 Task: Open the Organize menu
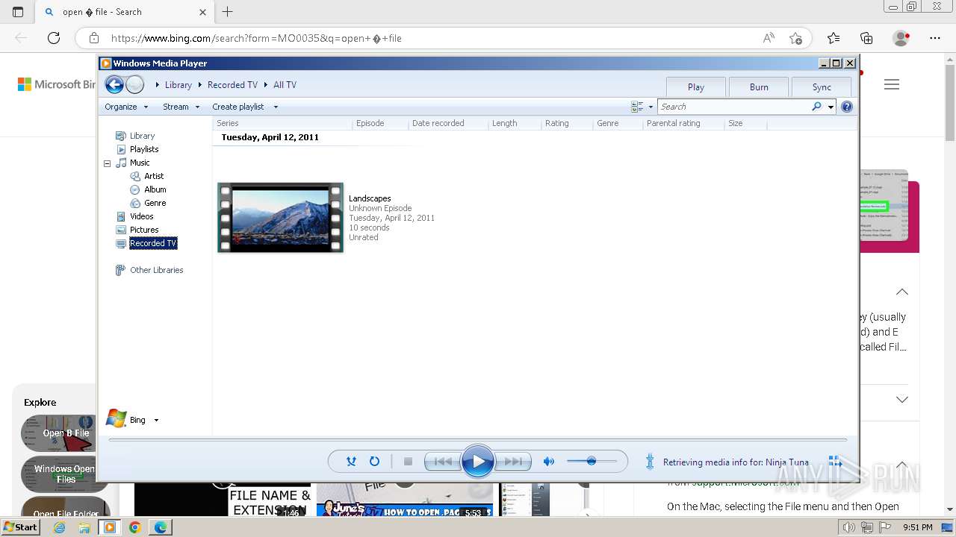coord(125,107)
